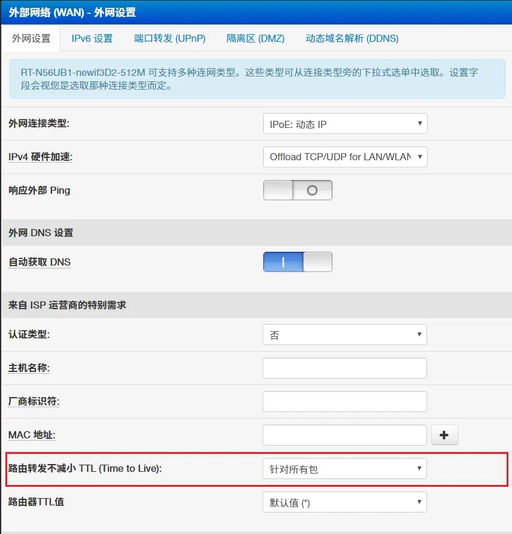
Task: Expand the 路由器TTL值 dropdown
Action: [x=345, y=502]
